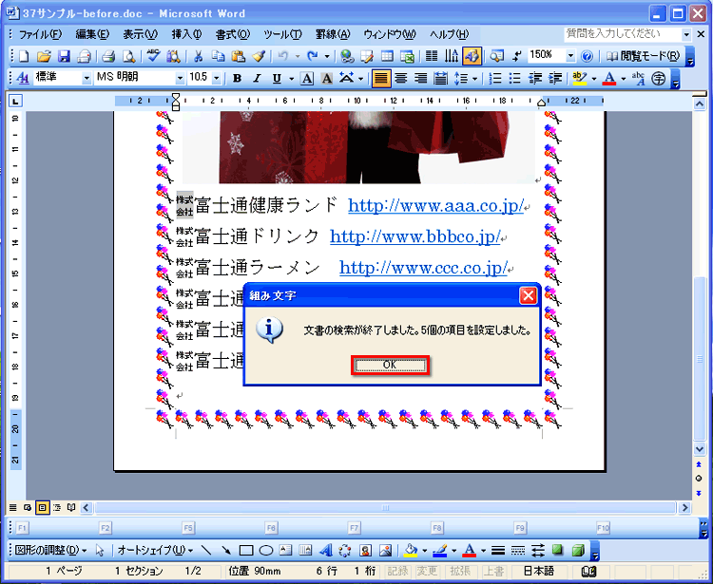Open the http://www.aaa.co.jp/ link
The width and height of the screenshot is (713, 584).
pyautogui.click(x=436, y=206)
